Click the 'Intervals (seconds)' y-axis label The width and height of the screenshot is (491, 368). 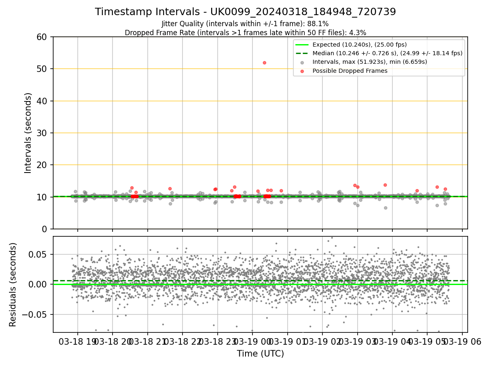pyautogui.click(x=28, y=133)
